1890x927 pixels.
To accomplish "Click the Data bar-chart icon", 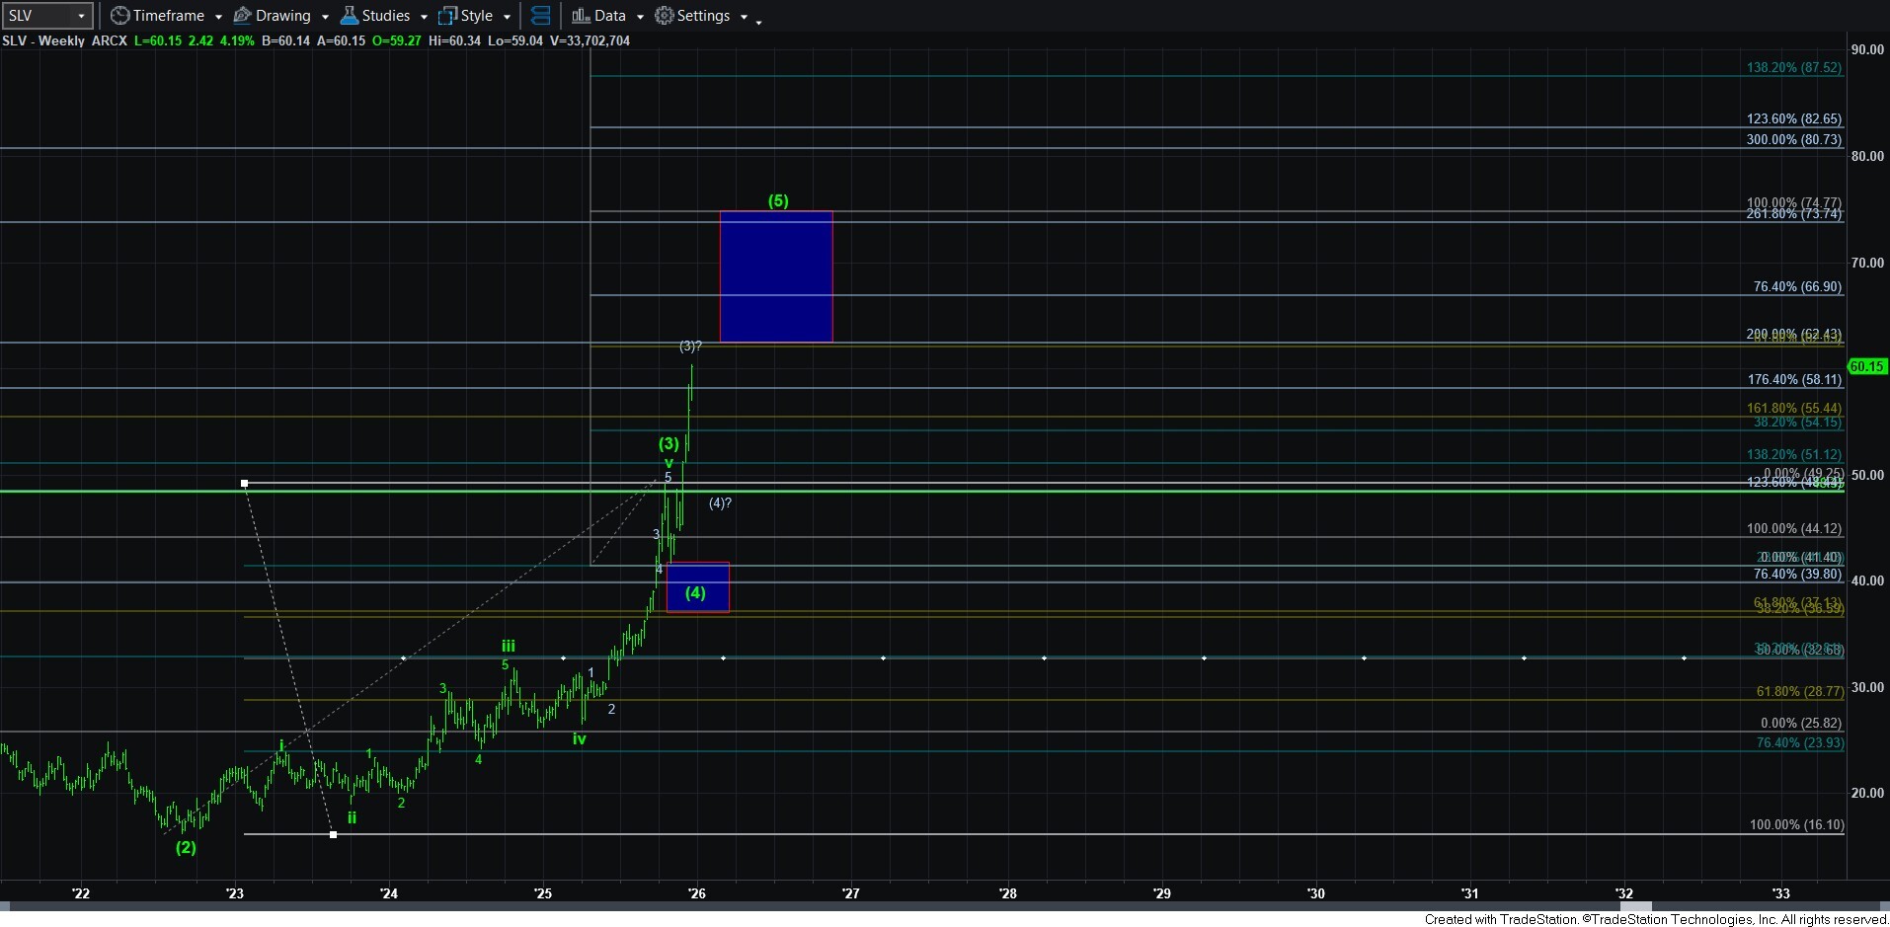I will pos(581,16).
